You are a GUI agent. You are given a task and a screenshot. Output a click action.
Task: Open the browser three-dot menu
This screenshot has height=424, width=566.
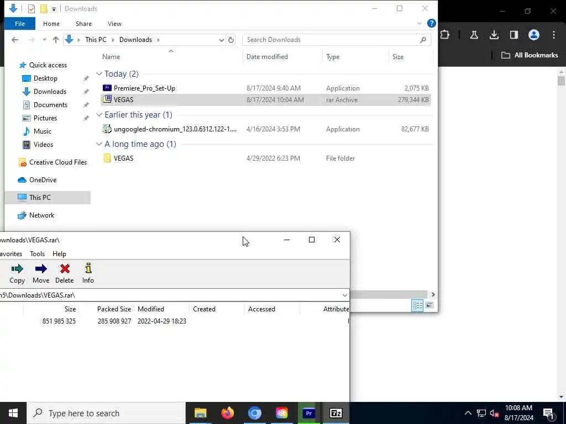(x=554, y=35)
